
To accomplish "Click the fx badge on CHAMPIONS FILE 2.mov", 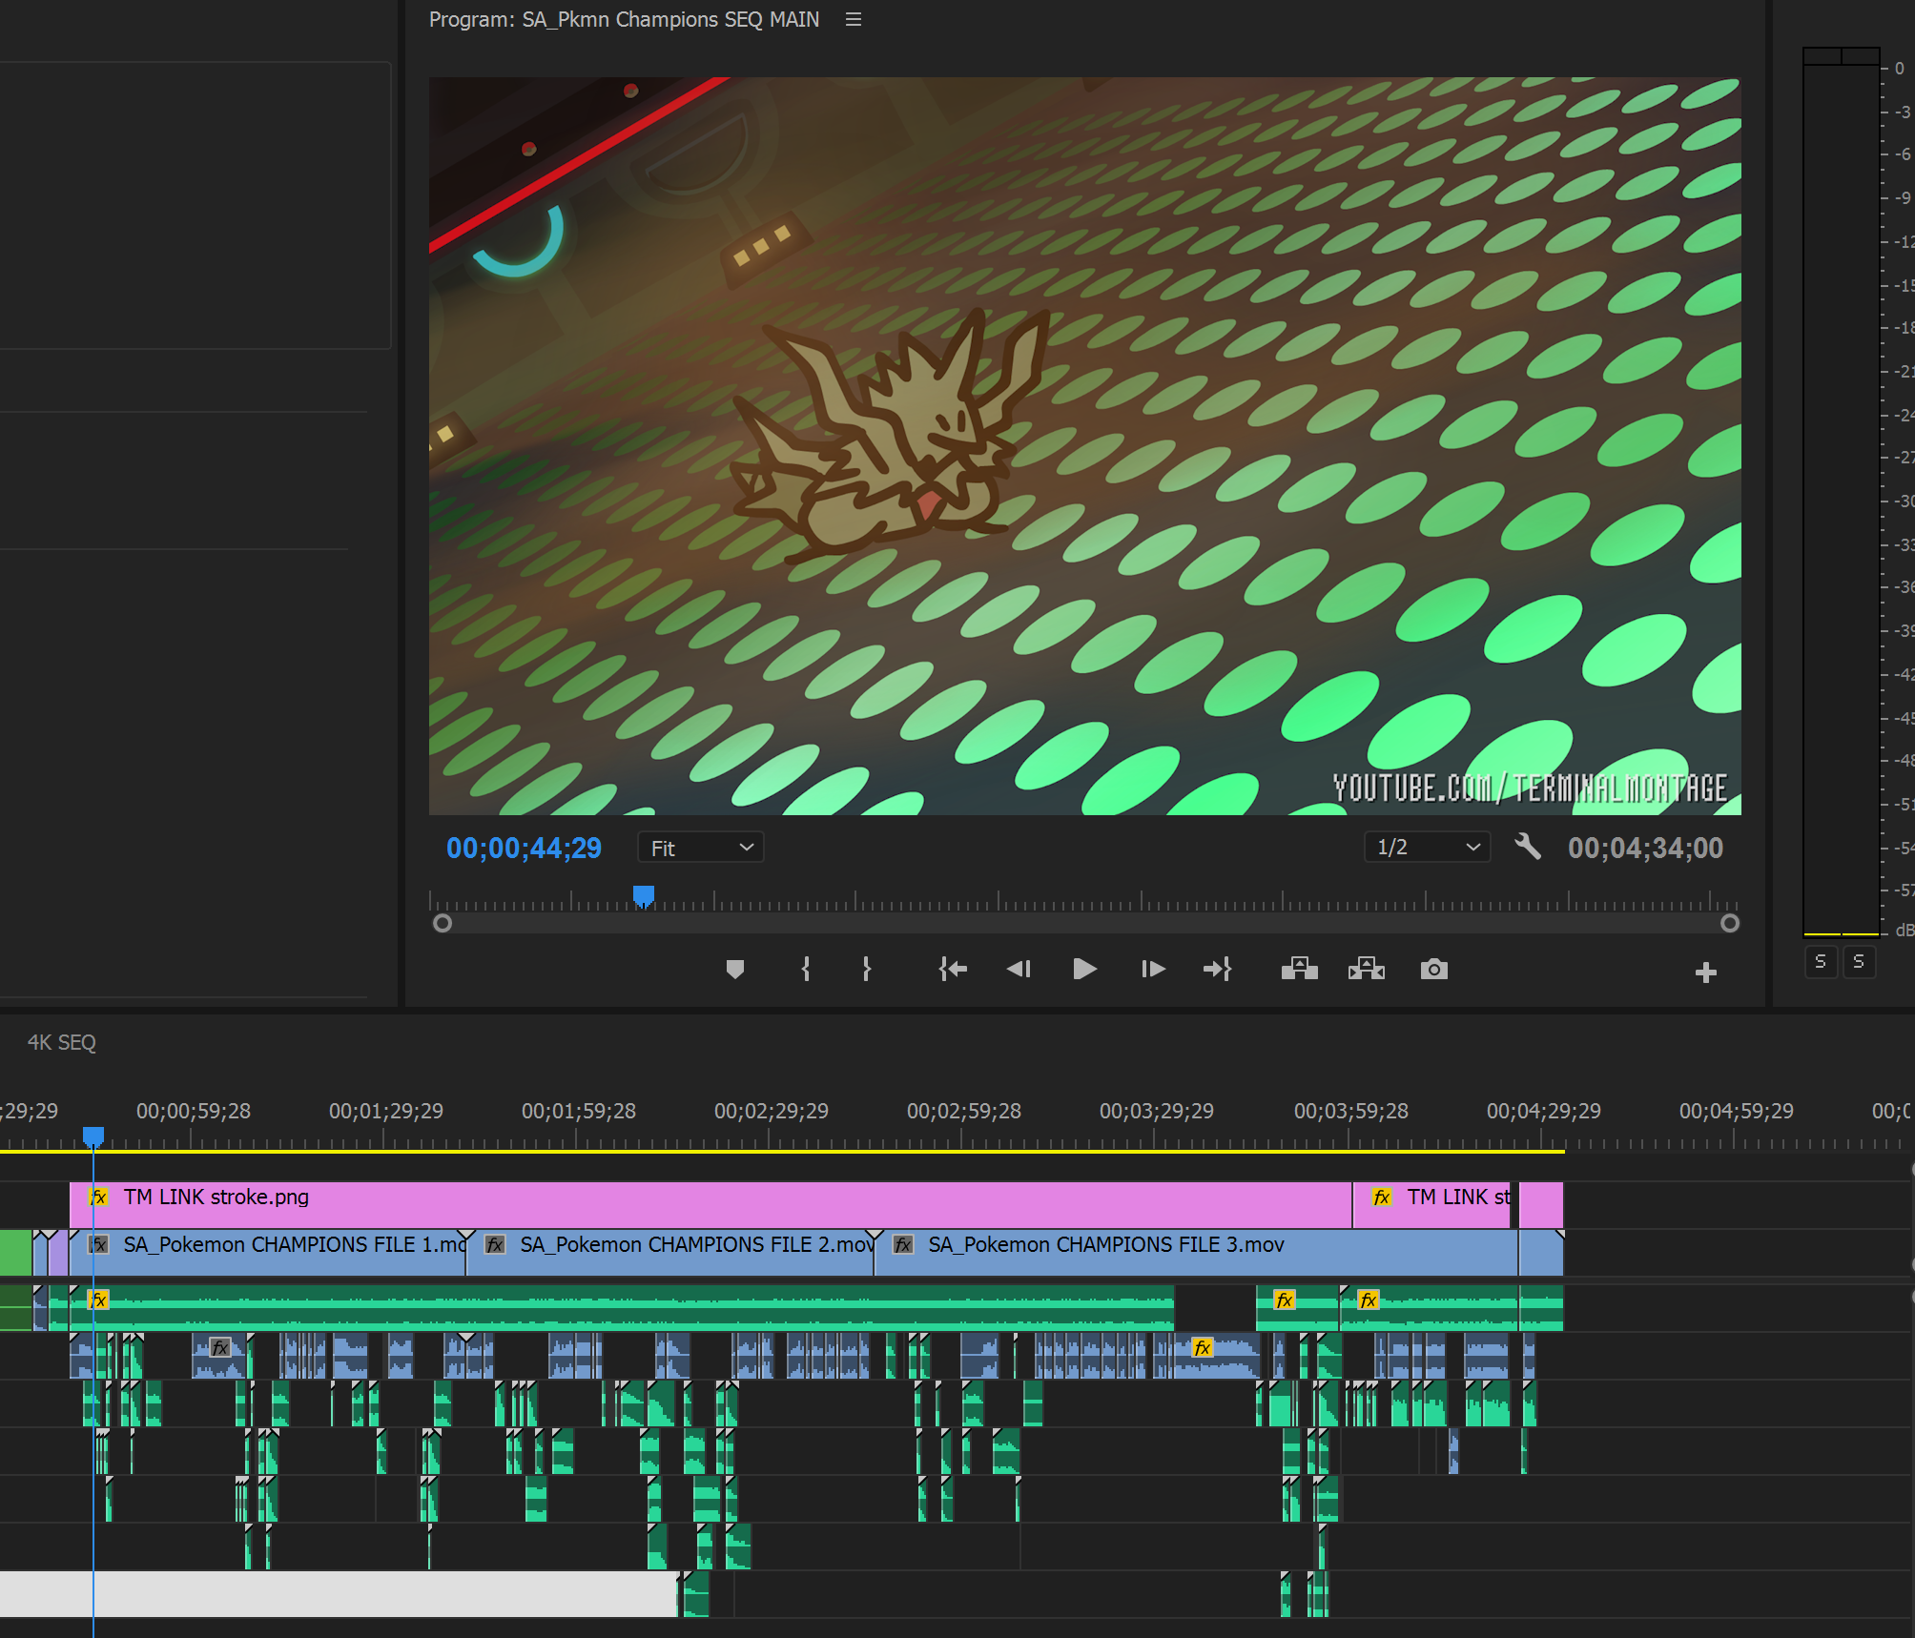I will click(495, 1244).
